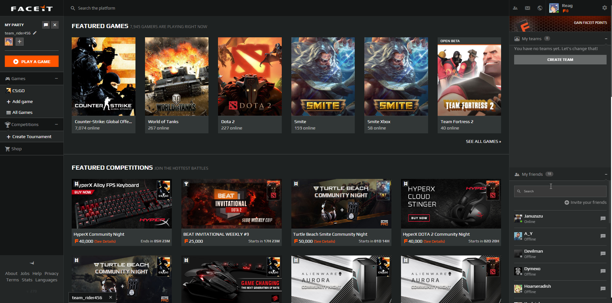Open the notifications globe icon
This screenshot has width=612, height=303.
click(540, 8)
